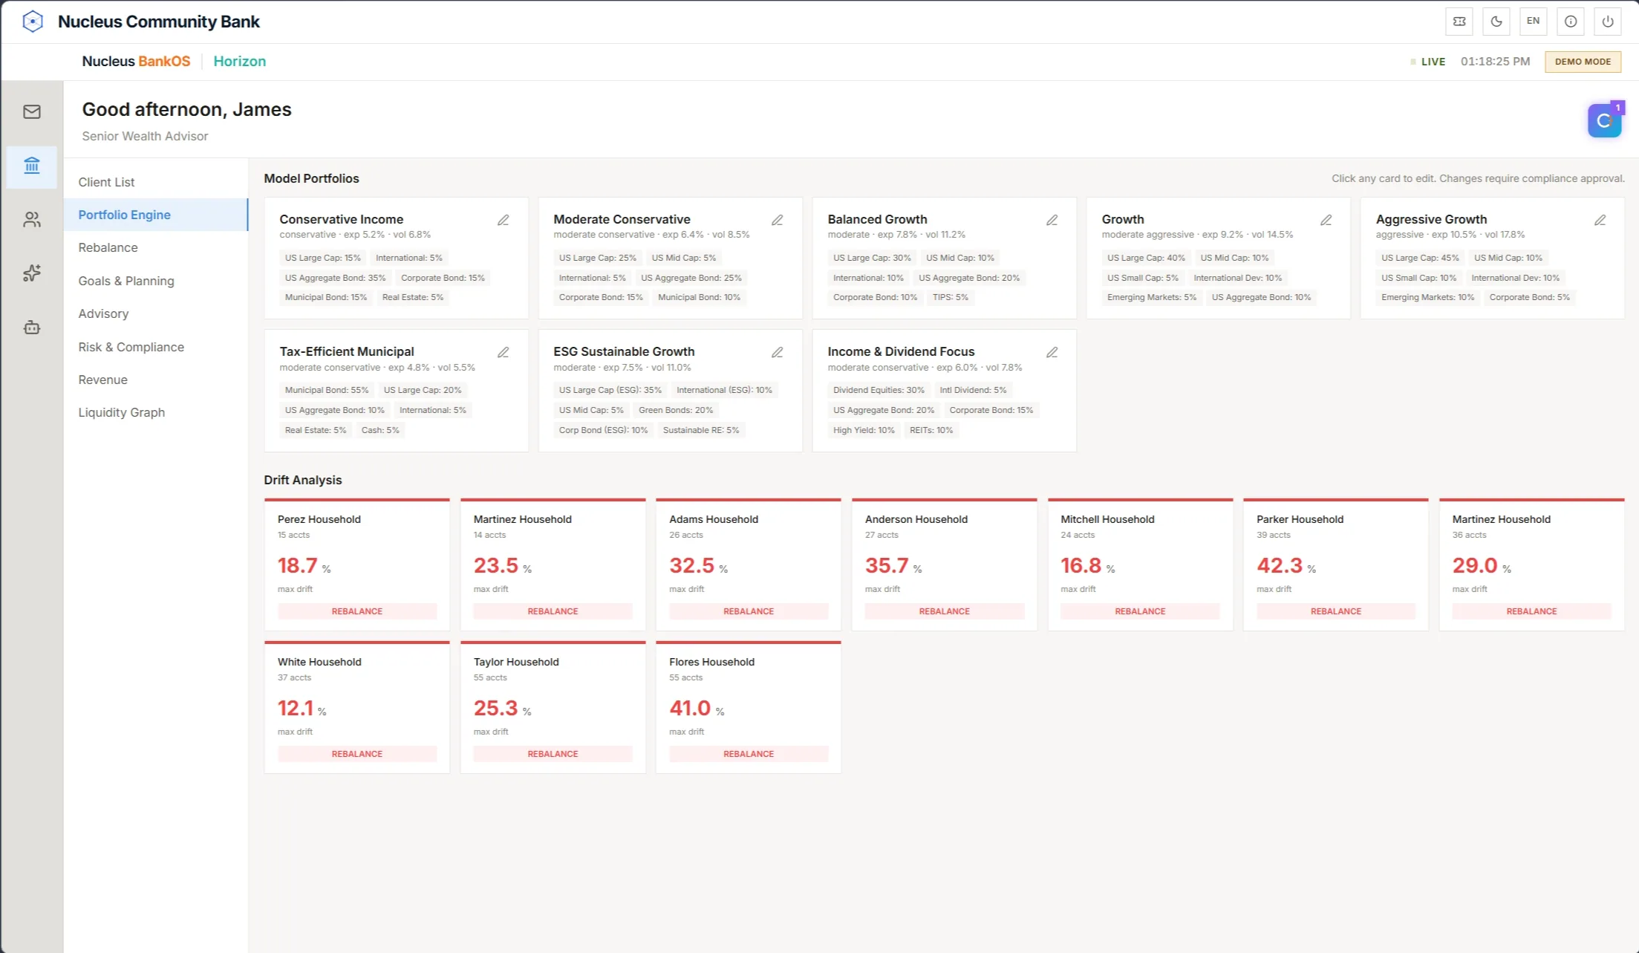
Task: Edit Growth portfolio pencil icon
Action: coord(1326,220)
